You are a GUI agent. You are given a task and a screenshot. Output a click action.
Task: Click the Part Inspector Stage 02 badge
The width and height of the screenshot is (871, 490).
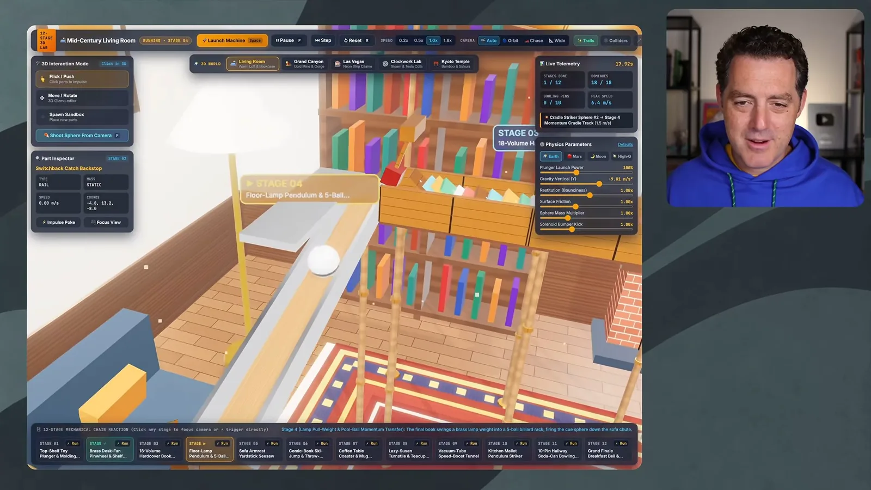(x=117, y=158)
